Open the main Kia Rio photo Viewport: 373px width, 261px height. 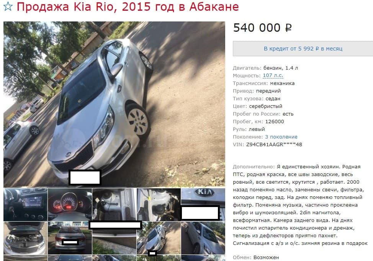pos(114,104)
